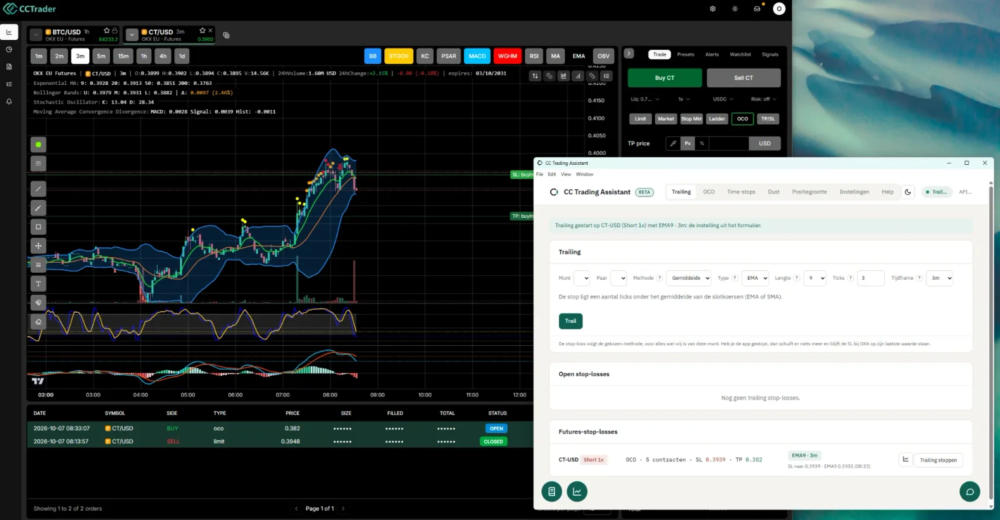Screen dimensions: 1000x520
Task: Open the Methode dropdown showing Gemiddelde
Action: 689,278
